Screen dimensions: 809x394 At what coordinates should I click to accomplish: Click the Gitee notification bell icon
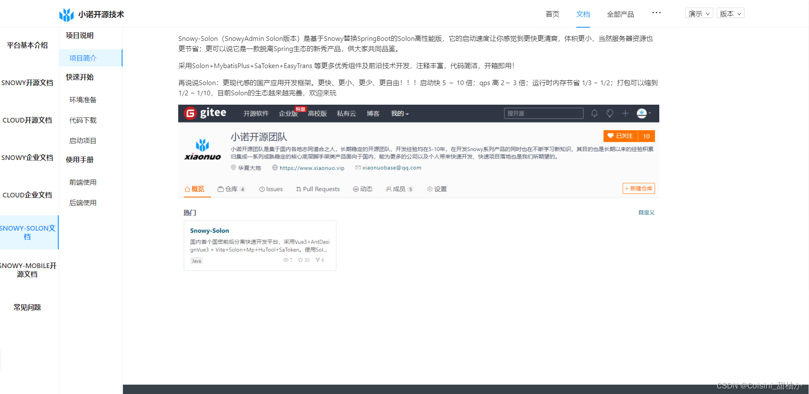(594, 113)
